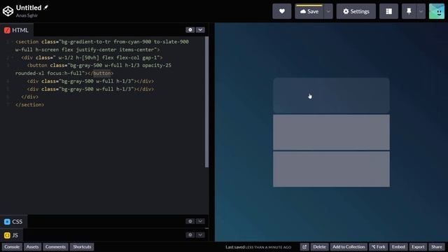Image resolution: width=448 pixels, height=252 pixels.
Task: Open the Assets panel
Action: tap(32, 247)
